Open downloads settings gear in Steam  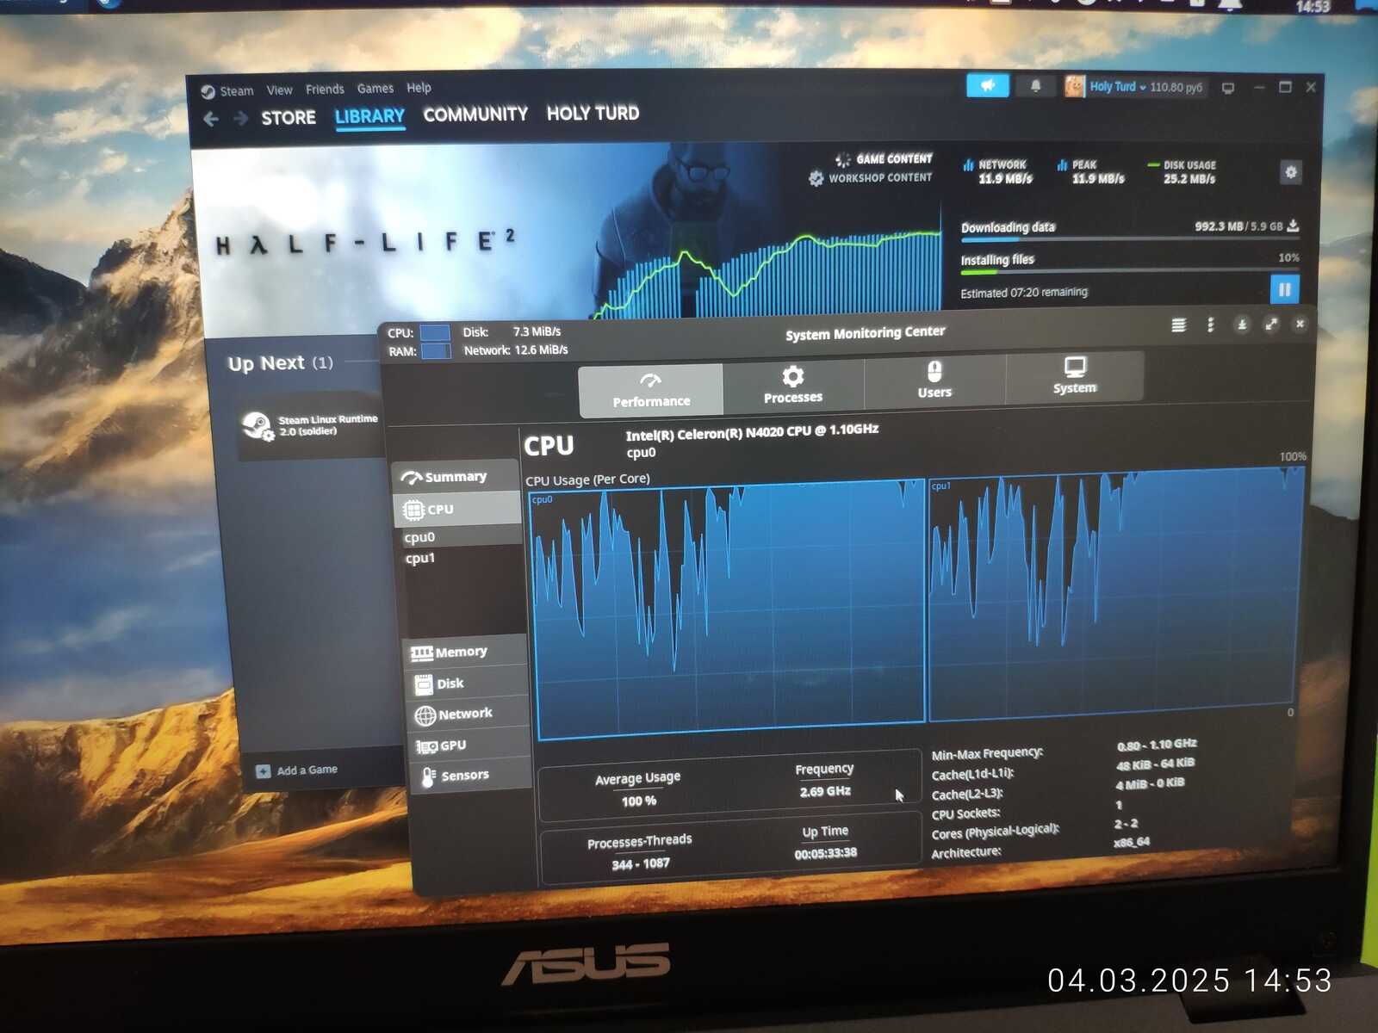1290,172
